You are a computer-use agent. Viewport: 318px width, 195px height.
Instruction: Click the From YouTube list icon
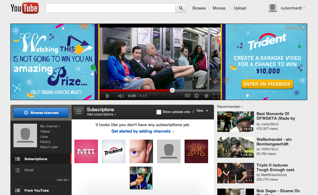point(18,190)
